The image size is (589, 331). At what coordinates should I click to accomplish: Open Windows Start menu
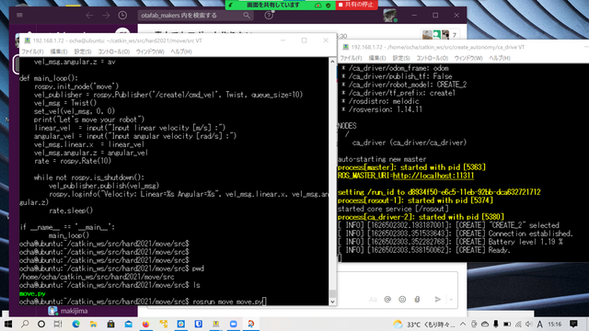coord(8,324)
